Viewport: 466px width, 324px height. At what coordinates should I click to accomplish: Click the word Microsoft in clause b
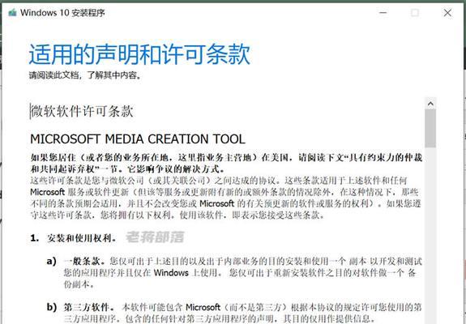203,307
